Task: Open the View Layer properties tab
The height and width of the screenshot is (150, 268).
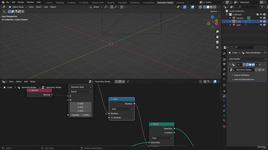Action: (224, 70)
